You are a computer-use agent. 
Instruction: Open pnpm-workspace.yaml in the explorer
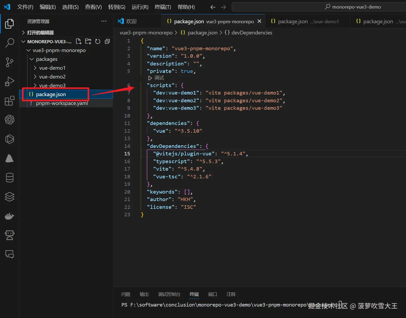click(x=62, y=103)
